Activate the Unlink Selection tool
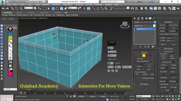The height and width of the screenshot is (101, 181). pyautogui.click(x=17, y=8)
